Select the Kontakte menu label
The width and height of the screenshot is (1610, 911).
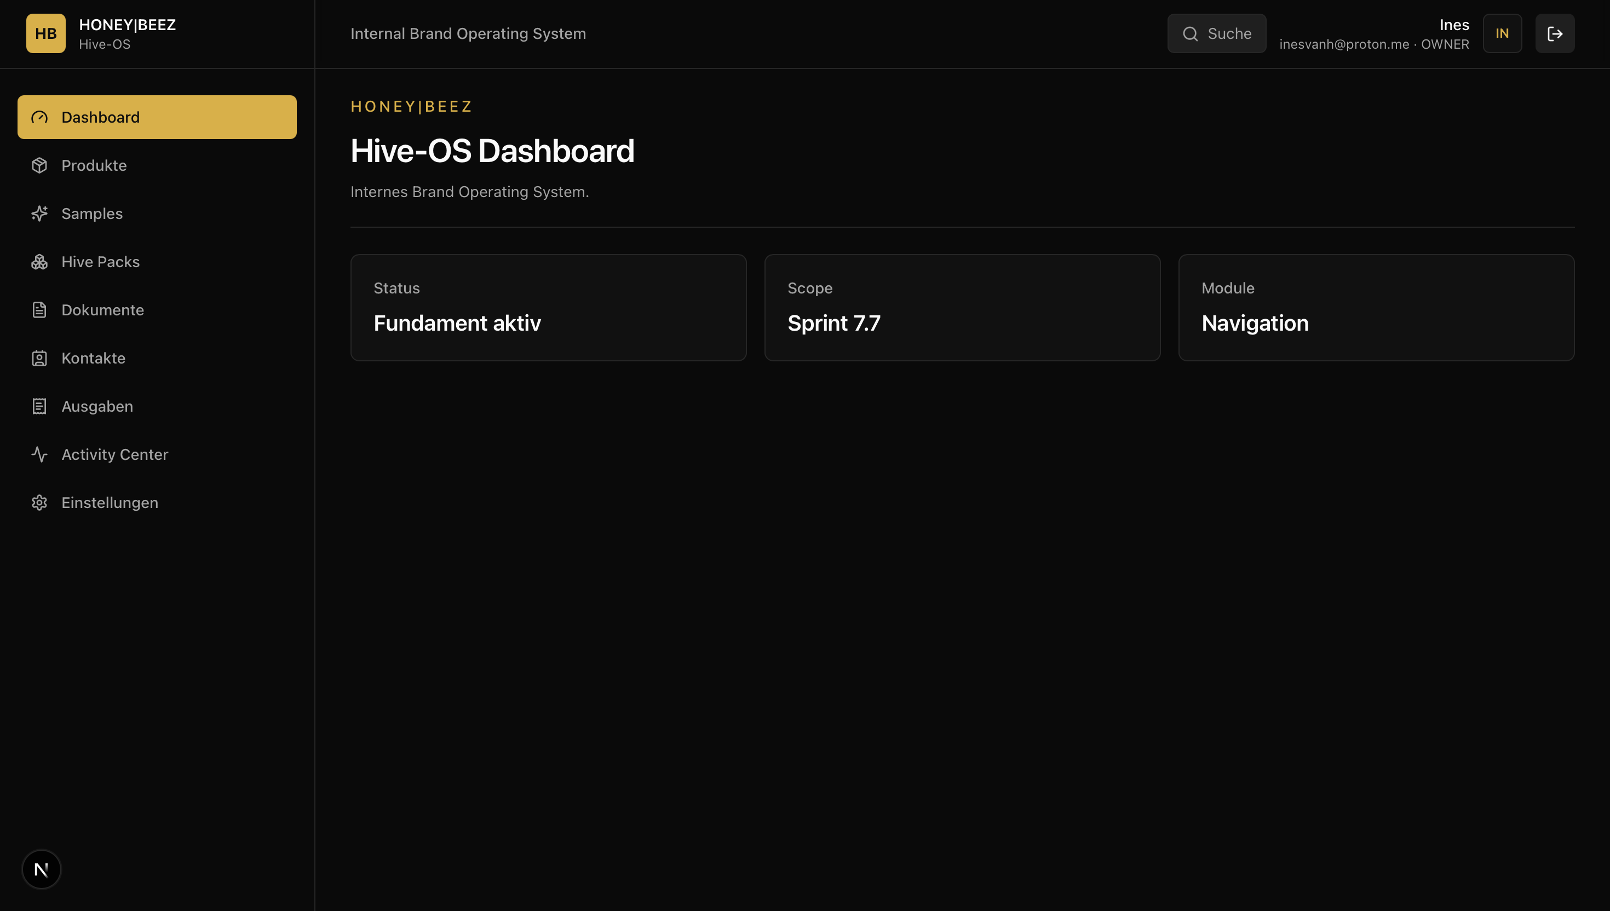coord(93,358)
